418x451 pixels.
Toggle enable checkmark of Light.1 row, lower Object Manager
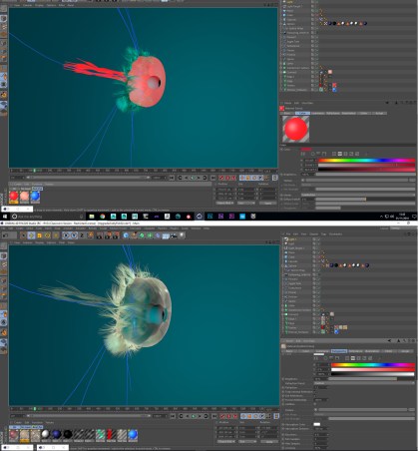(x=319, y=239)
